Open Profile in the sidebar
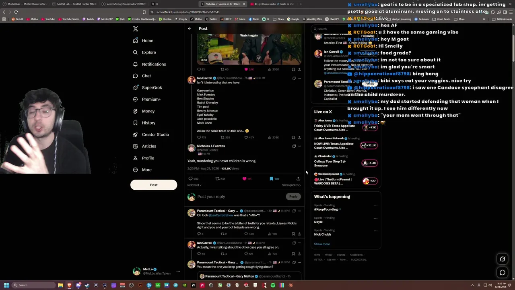Screen dimensions: 515x290 (x=144, y=158)
